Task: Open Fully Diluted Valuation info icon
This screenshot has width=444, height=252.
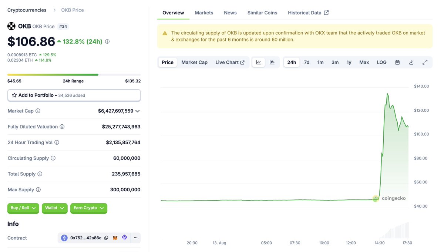Action: click(x=62, y=127)
